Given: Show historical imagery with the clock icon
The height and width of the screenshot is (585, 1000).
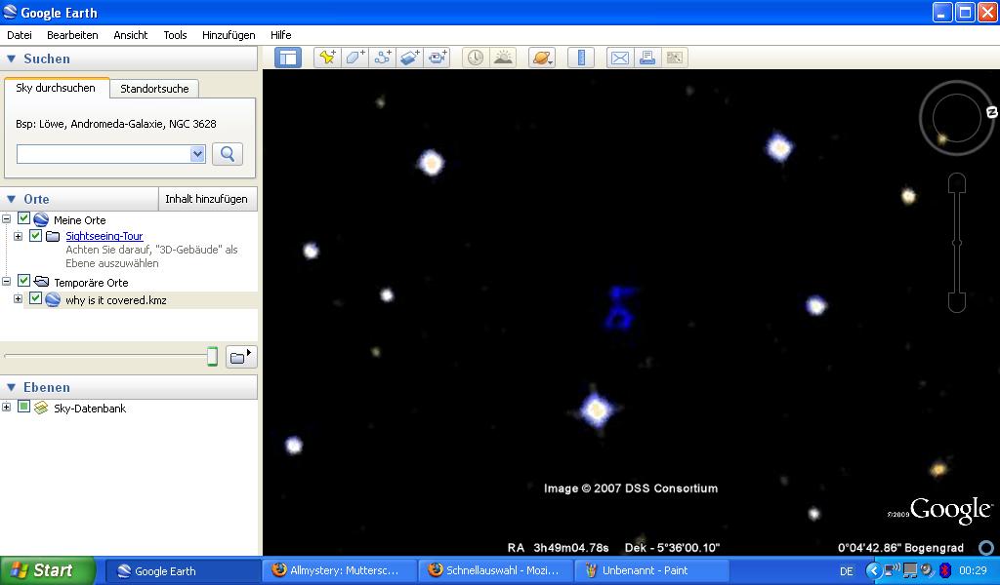Looking at the screenshot, I should coord(476,58).
